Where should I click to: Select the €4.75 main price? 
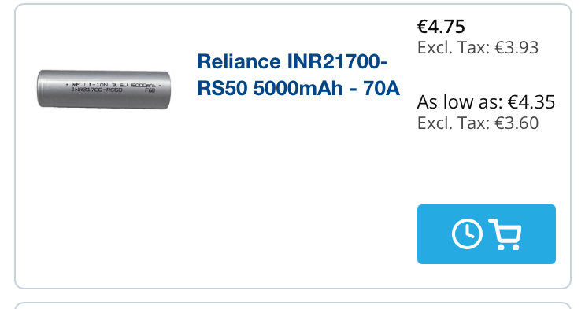(x=441, y=27)
